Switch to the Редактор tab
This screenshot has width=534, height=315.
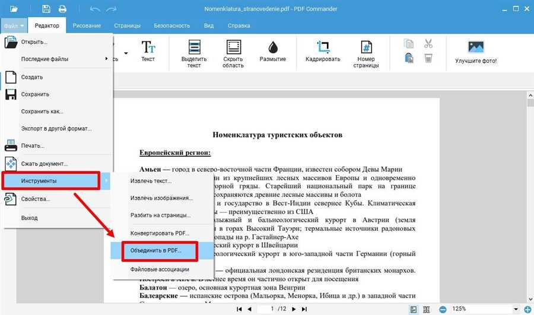pos(47,26)
